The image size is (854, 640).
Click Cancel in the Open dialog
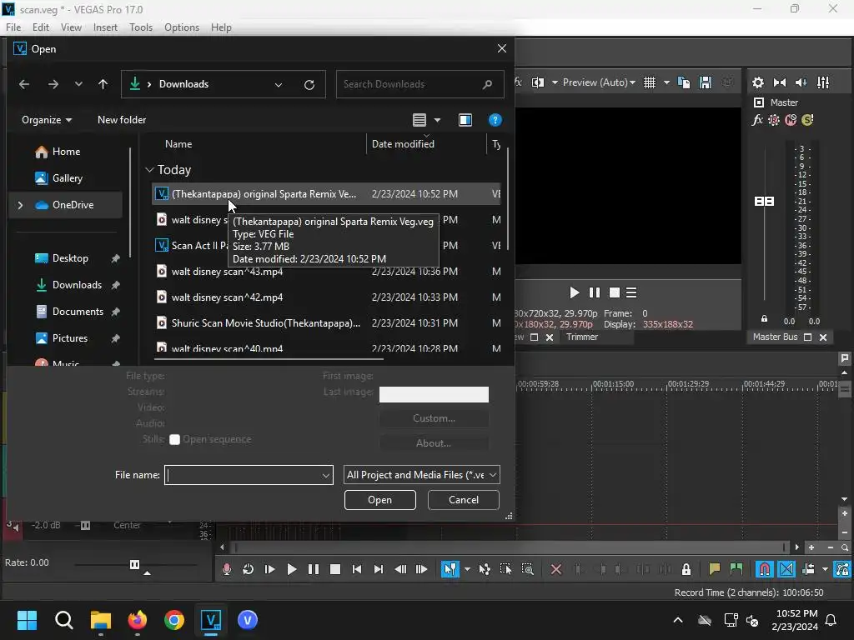tap(464, 500)
